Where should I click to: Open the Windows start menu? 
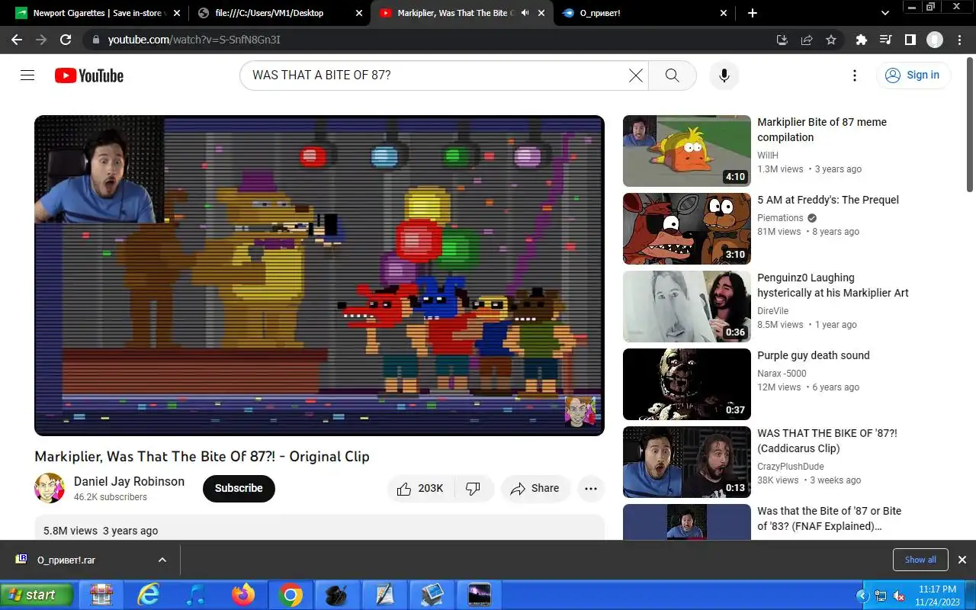pos(37,595)
